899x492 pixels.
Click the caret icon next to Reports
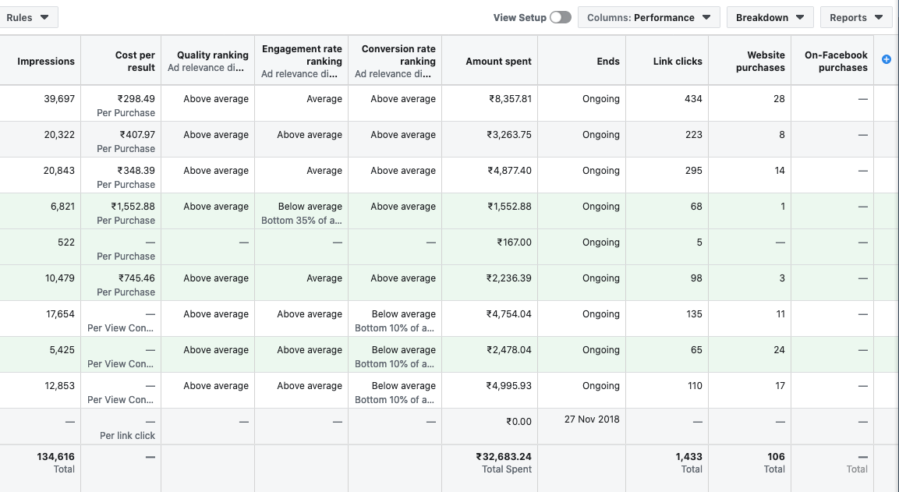pos(880,16)
